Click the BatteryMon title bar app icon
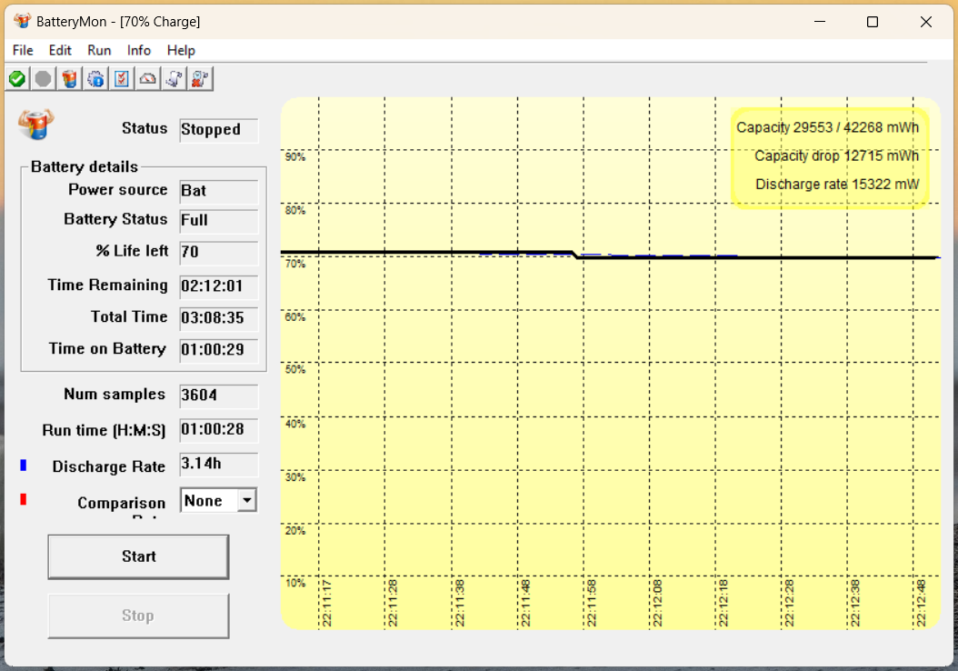This screenshot has height=671, width=958. point(22,22)
